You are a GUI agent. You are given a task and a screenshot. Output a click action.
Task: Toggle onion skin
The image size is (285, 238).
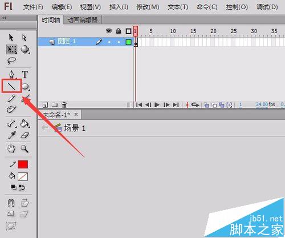tap(206, 105)
